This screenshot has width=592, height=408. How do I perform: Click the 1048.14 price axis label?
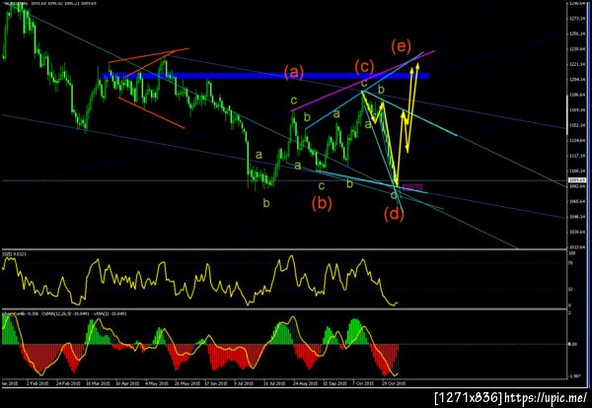tap(577, 217)
